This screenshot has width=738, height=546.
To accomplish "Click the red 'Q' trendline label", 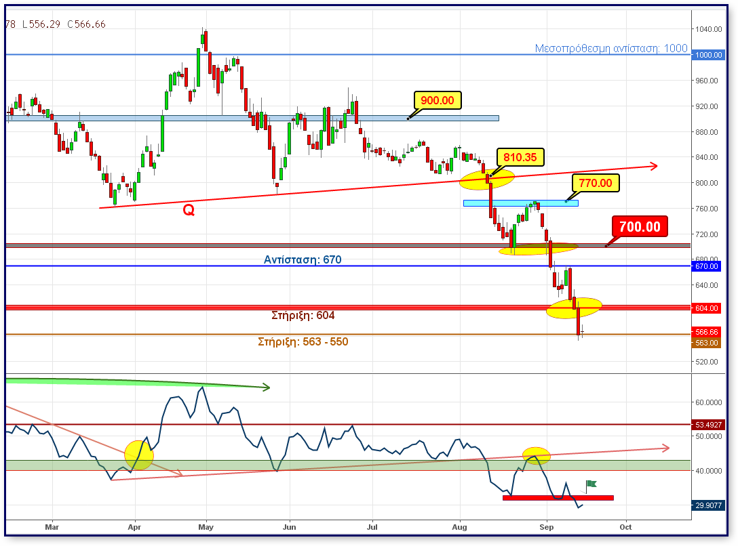I will (189, 210).
